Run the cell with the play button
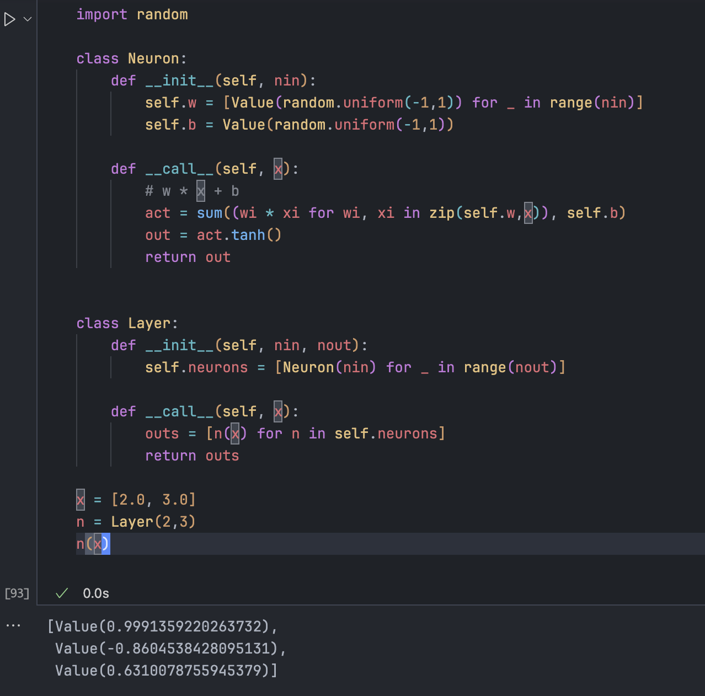 click(10, 19)
